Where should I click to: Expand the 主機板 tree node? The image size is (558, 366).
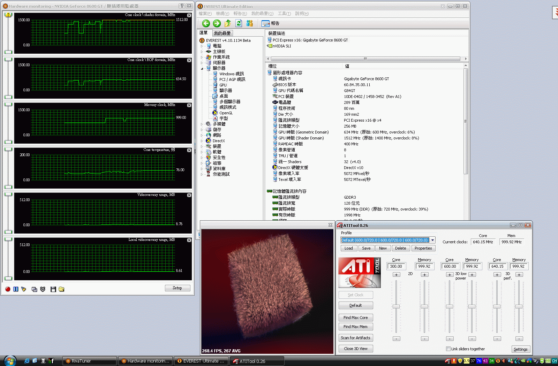tap(202, 52)
